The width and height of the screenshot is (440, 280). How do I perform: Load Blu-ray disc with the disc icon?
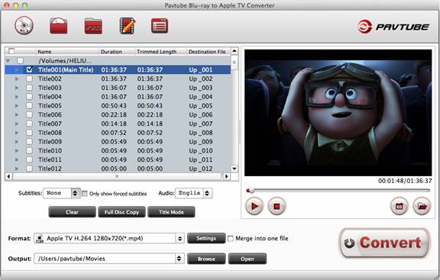pos(24,26)
